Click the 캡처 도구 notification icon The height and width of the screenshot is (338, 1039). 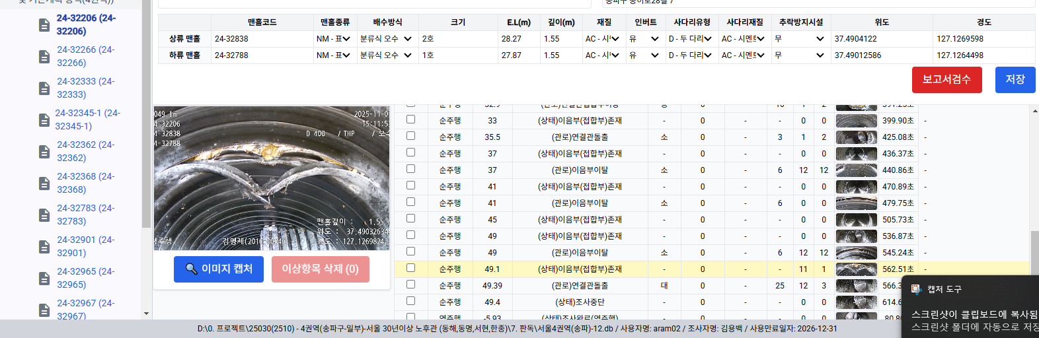click(917, 289)
